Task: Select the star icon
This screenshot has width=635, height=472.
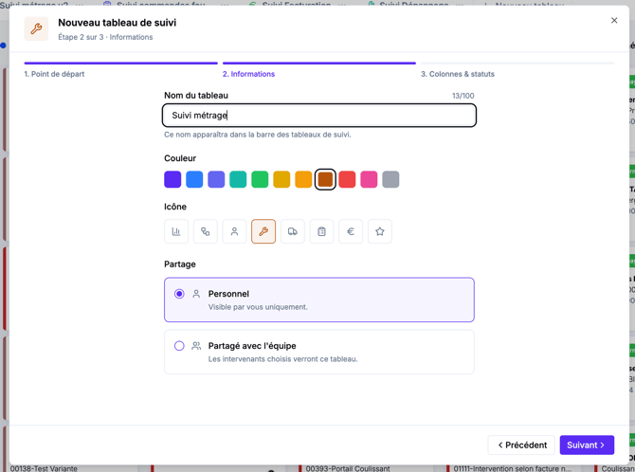Action: click(x=380, y=231)
